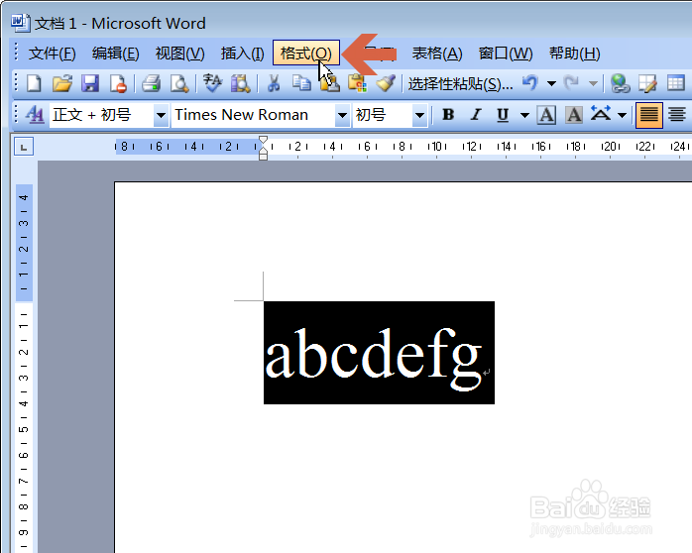692x553 pixels.
Task: Open Tables and Borders toolbar
Action: pyautogui.click(x=647, y=83)
